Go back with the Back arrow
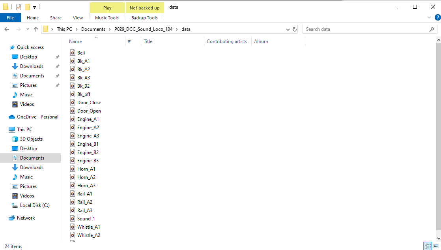The image size is (441, 250). tap(7, 29)
